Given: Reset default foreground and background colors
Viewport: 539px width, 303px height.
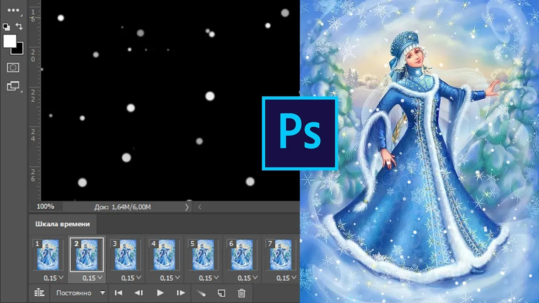Looking at the screenshot, I should coord(6,27).
